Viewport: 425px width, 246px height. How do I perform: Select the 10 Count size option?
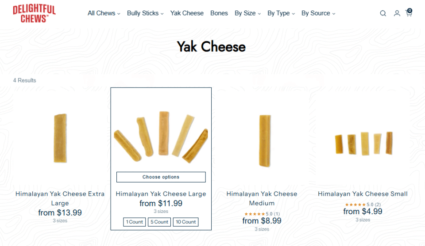pos(185,222)
